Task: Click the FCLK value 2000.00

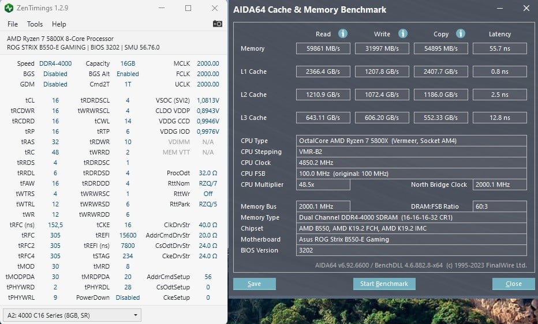Action: 208,74
